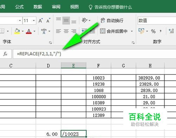The width and height of the screenshot is (176, 138).
Task: Switch to the 审阅 tab
Action: 56,7
